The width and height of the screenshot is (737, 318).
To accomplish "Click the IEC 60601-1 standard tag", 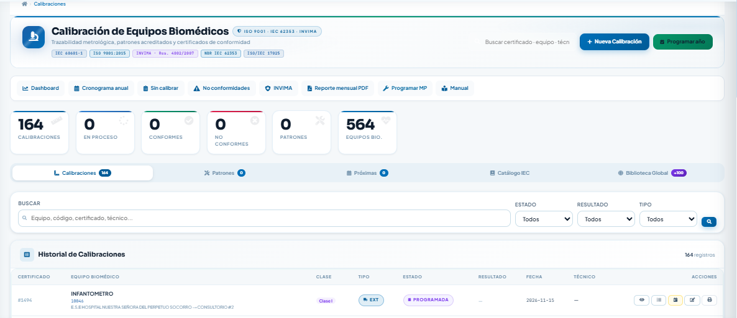I will coord(69,53).
